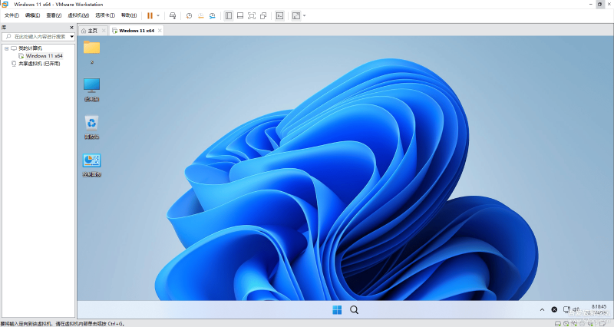
Task: Click the library search input field
Action: 38,36
